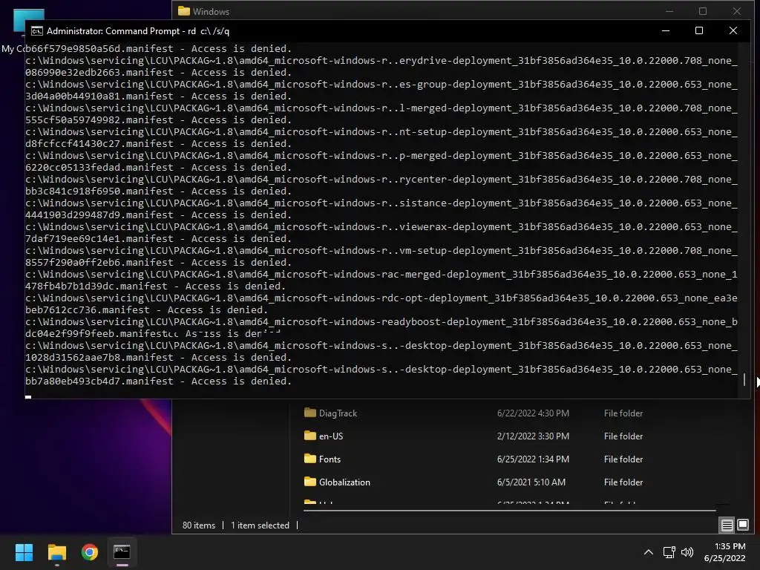This screenshot has width=760, height=570.
Task: Switch Explorer to details view
Action: 727,525
